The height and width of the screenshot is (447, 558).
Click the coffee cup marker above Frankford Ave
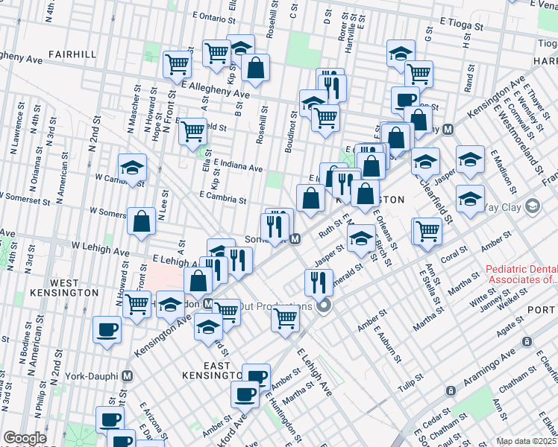click(x=245, y=397)
